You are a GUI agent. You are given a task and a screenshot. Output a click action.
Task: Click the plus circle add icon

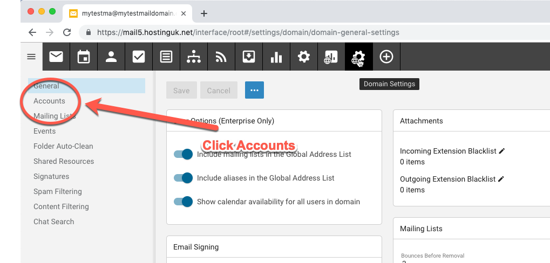tap(386, 57)
